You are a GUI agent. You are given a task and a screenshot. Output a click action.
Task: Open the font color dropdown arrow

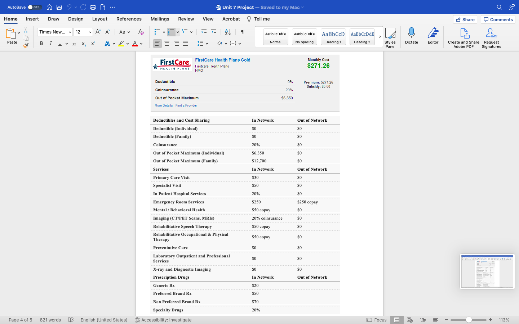pos(141,44)
